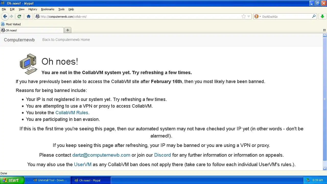Open the URL history dropdown arrow

coord(249,16)
